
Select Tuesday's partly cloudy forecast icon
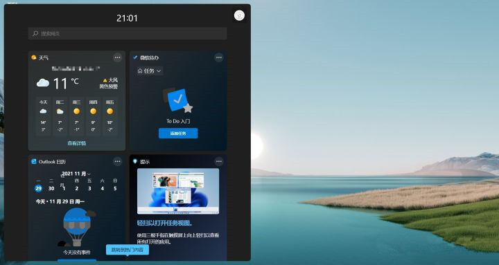[x=60, y=111]
